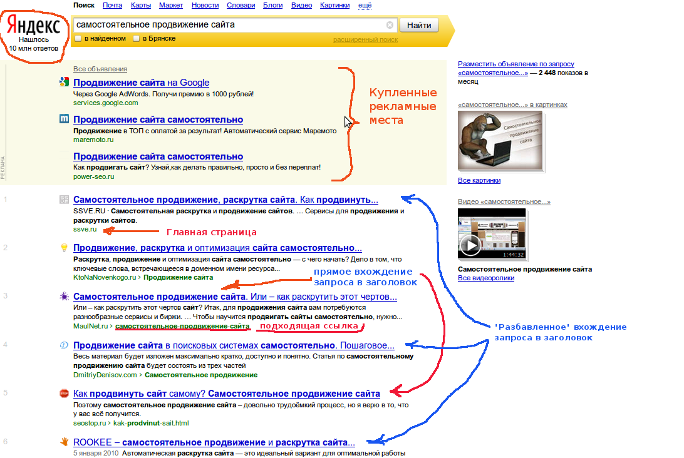Click the orange hand favicon of ROOKEE result
This screenshot has width=684, height=458.
click(x=64, y=442)
